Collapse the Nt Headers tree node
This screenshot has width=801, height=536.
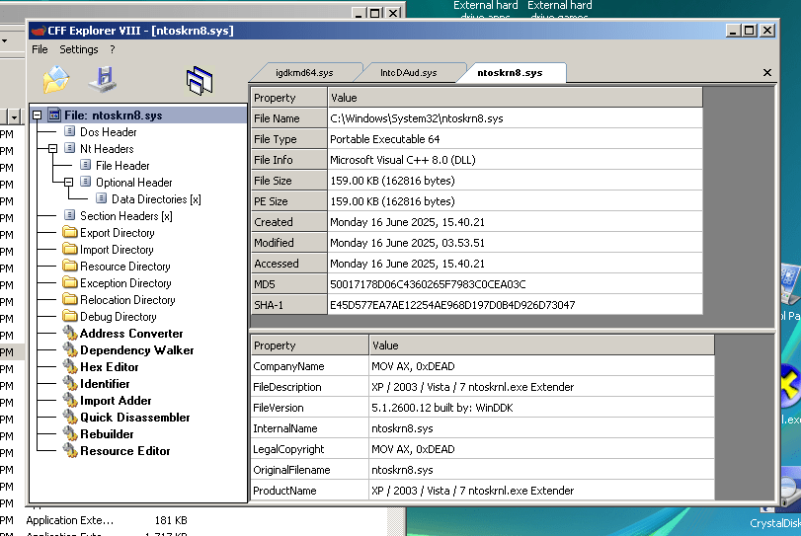pos(53,149)
